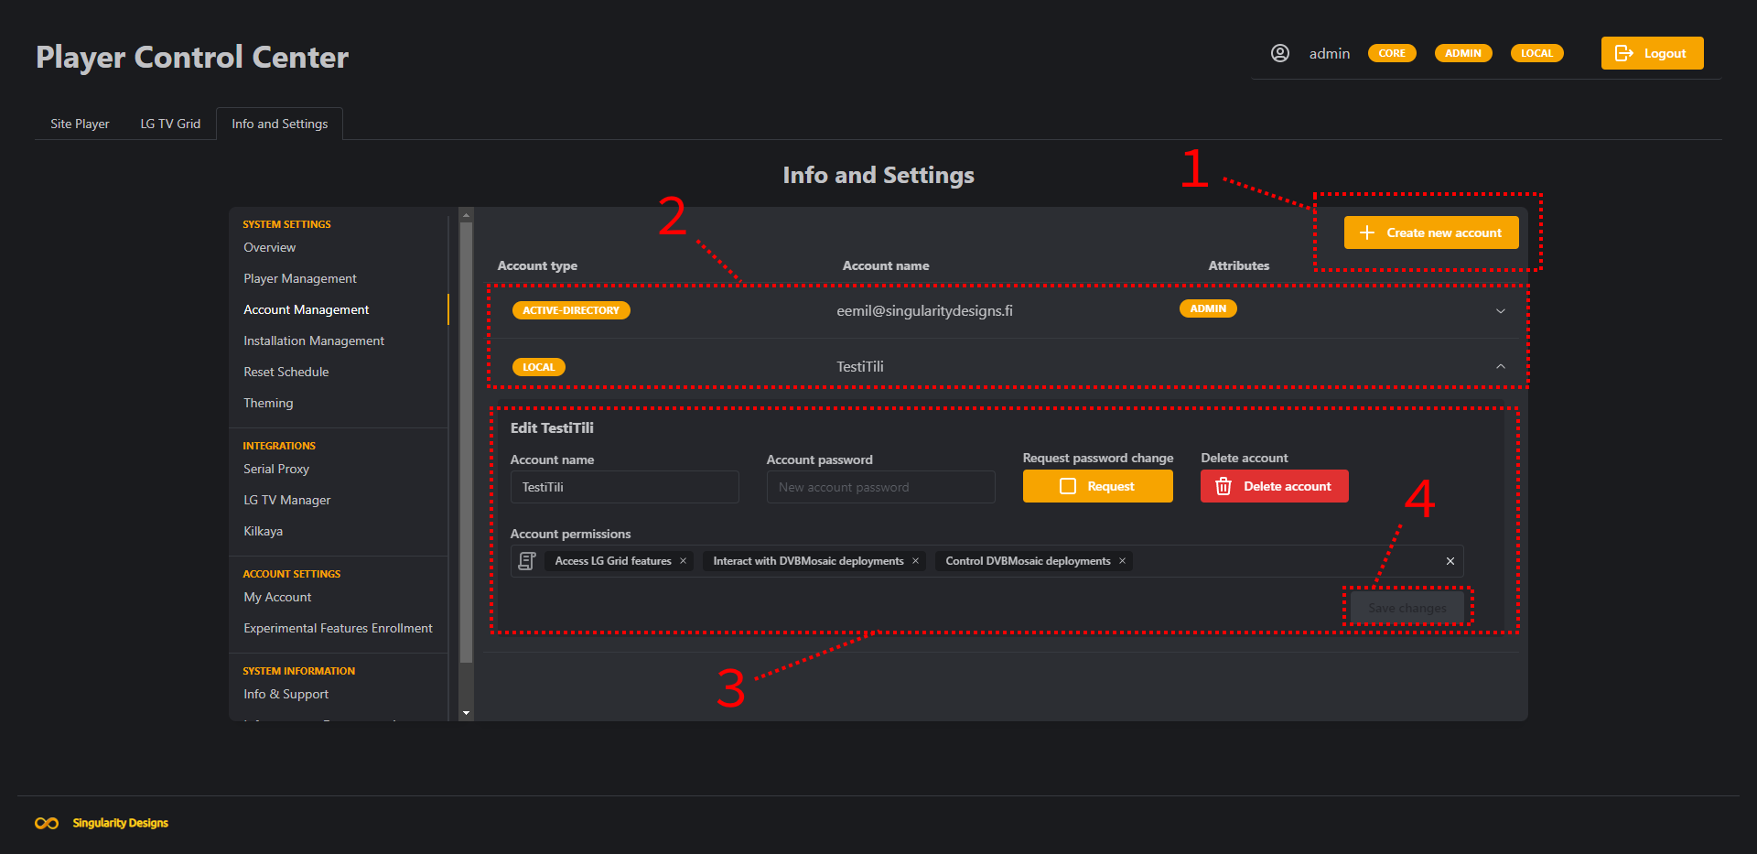Click the X to clear all account permissions
The width and height of the screenshot is (1757, 854).
[x=1450, y=560]
